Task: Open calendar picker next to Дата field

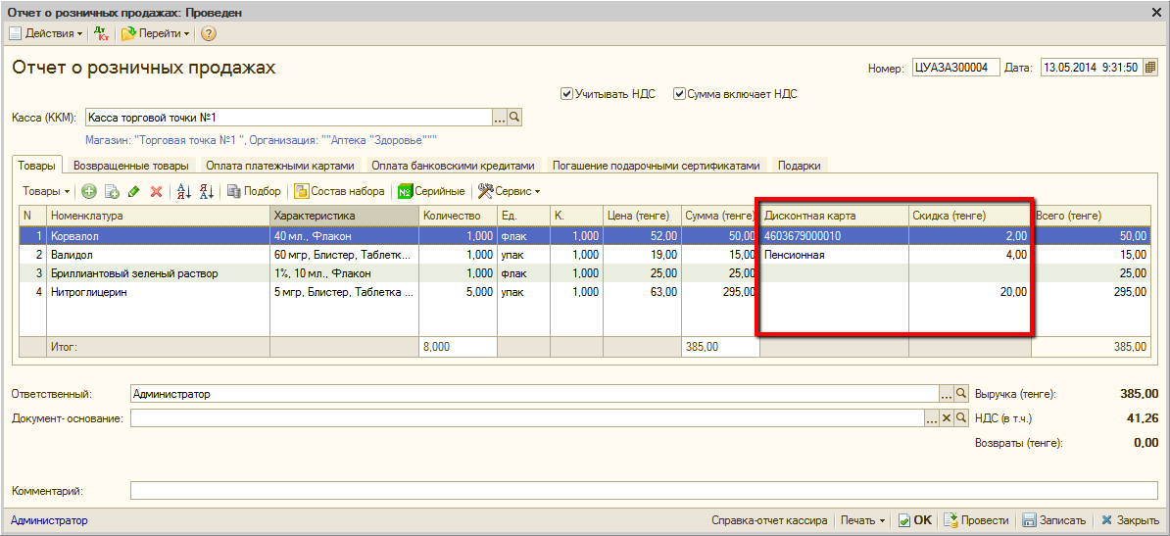Action: [1150, 68]
